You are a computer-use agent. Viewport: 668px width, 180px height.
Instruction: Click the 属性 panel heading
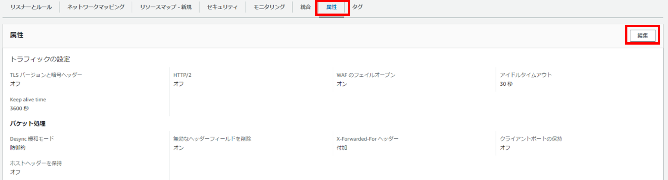coord(17,35)
